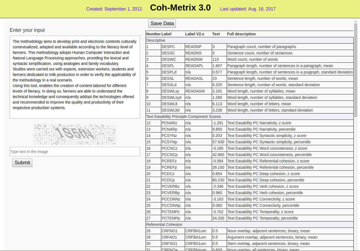The image size is (360, 251).
Task: Select the PCREFp value 28.100
Action: coord(218,167)
